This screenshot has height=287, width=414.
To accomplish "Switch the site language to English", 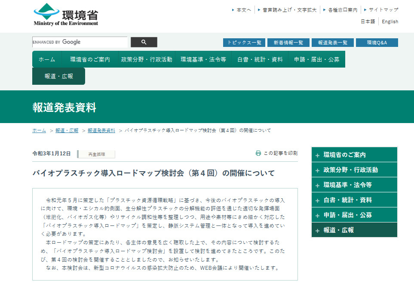I will (389, 22).
